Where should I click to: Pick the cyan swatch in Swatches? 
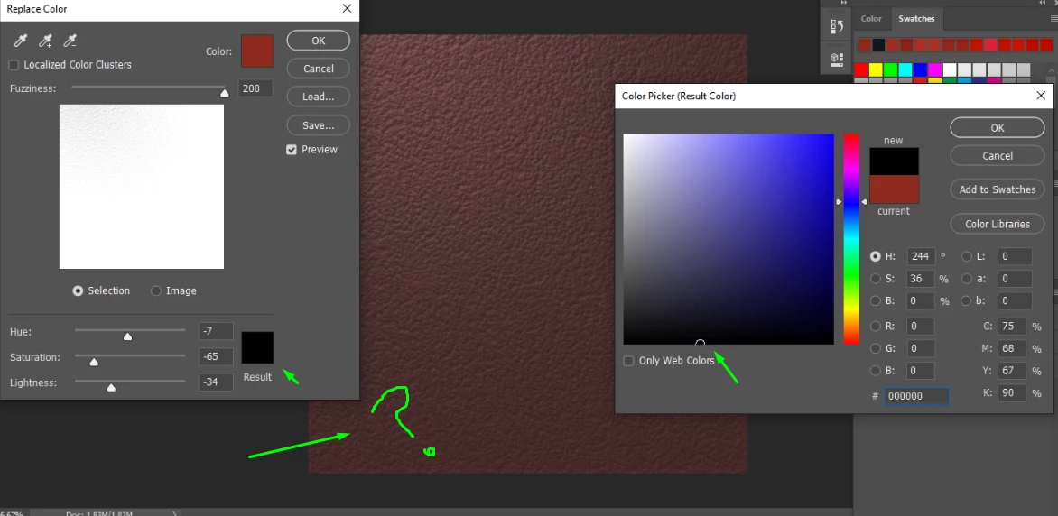tap(905, 70)
